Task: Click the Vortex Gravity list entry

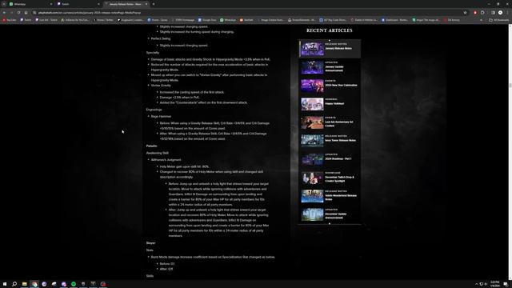Action: pos(161,86)
